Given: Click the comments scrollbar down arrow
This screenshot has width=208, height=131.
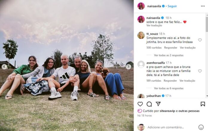Looking at the screenshot, I should [207, 96].
